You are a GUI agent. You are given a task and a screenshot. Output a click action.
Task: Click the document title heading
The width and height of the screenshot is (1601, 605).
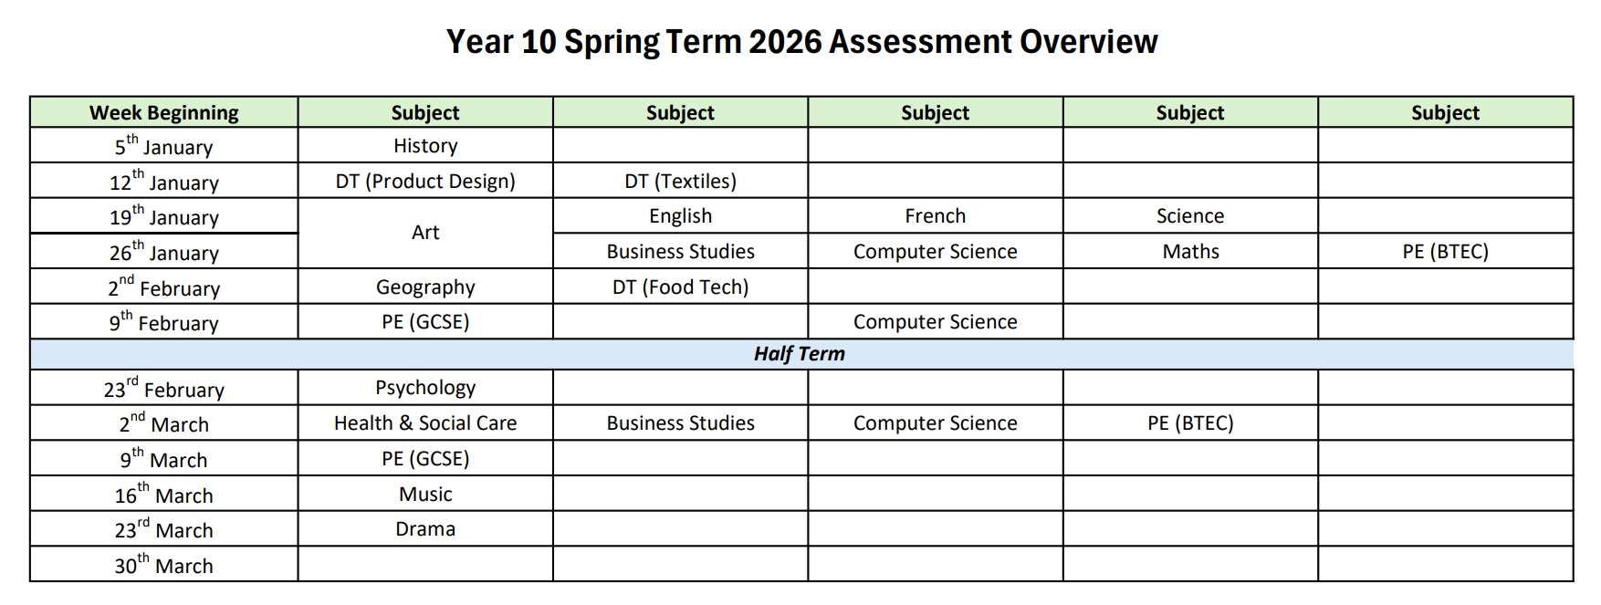click(801, 42)
